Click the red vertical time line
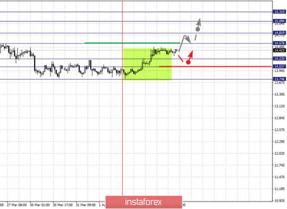Viewport: 287px width, 209px height. pyautogui.click(x=122, y=98)
